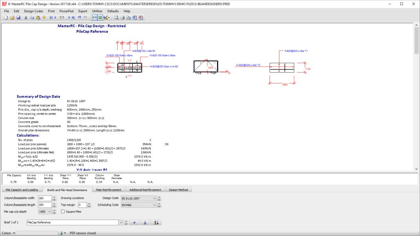This screenshot has height=236, width=420.
Task: Open the Print menu
Action: [x=51, y=11]
